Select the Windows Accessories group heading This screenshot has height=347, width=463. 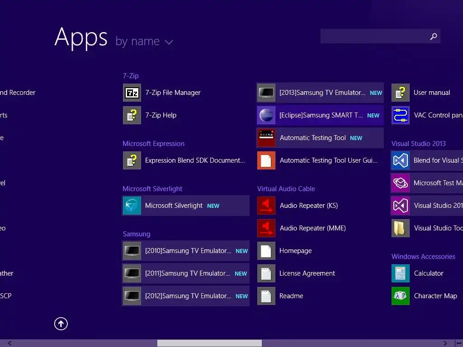(423, 257)
